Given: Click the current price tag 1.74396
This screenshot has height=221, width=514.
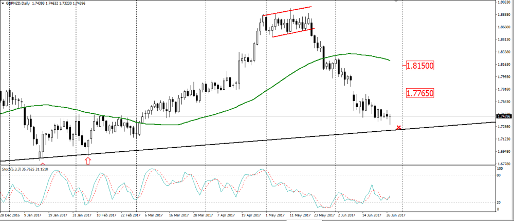Looking at the screenshot, I should click(504, 116).
